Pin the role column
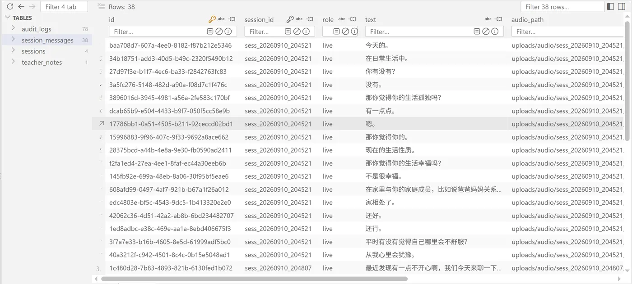 point(353,19)
